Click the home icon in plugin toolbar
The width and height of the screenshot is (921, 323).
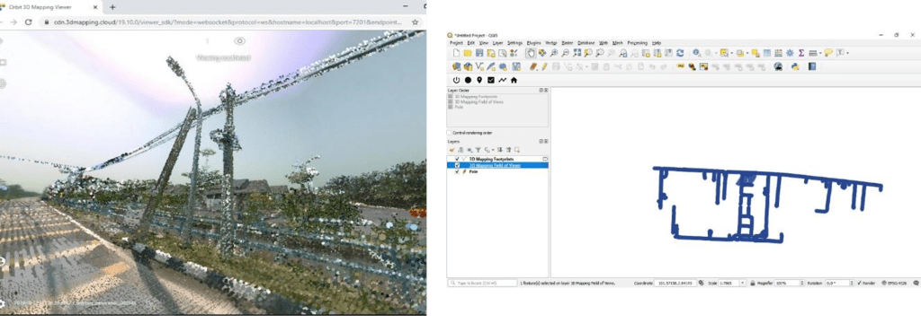point(514,80)
